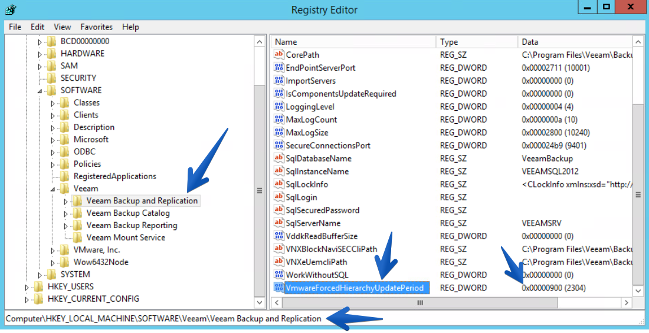Sort values by Name column header

pos(353,42)
